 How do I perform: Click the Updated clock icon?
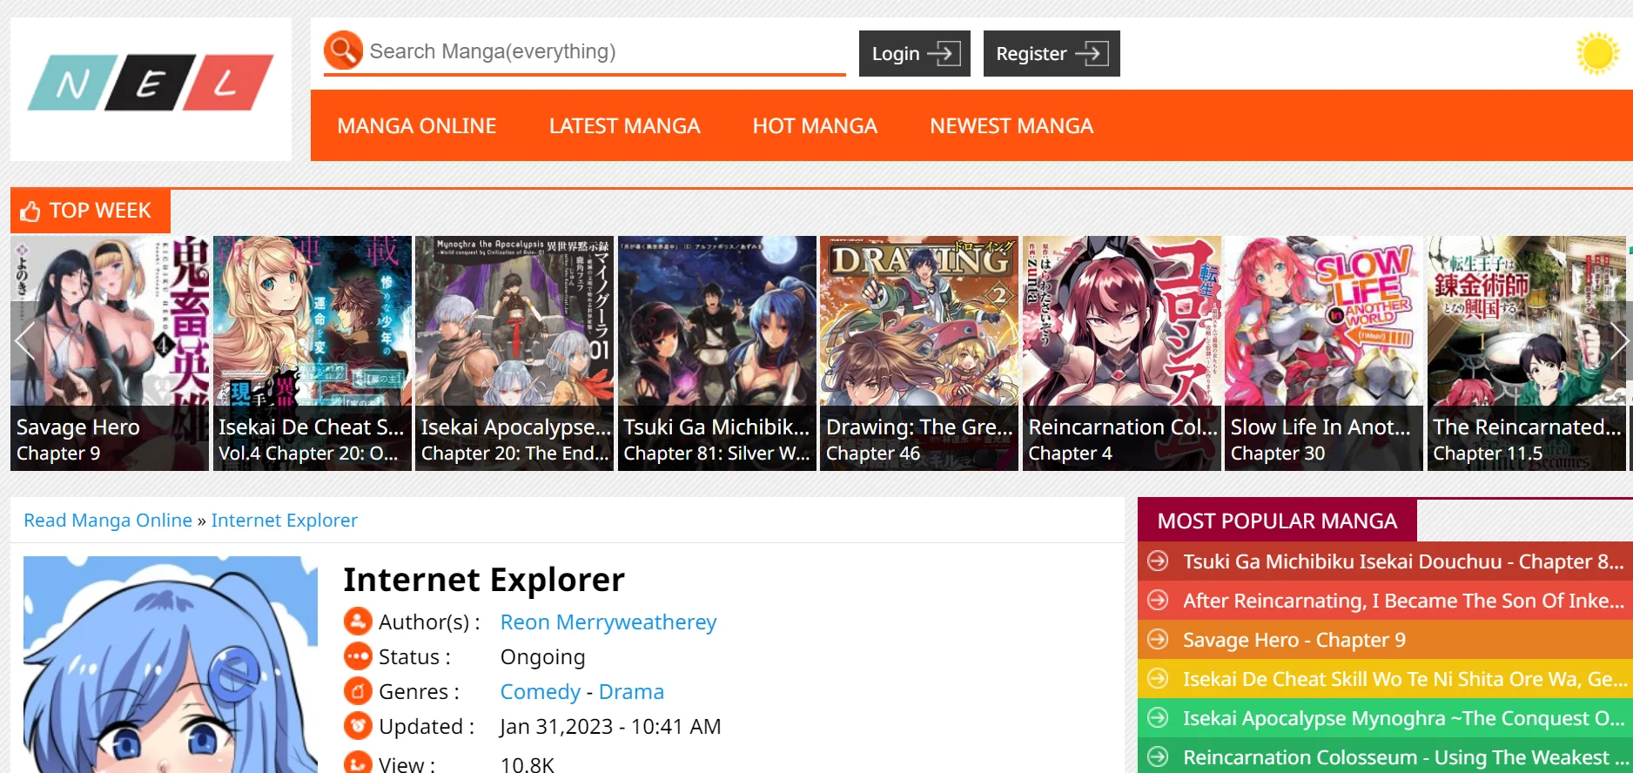pos(358,726)
